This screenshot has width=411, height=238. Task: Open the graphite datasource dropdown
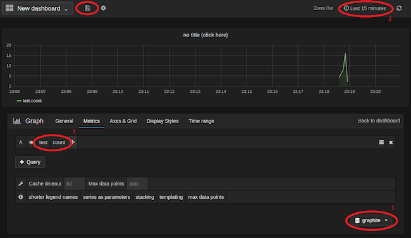(371, 220)
